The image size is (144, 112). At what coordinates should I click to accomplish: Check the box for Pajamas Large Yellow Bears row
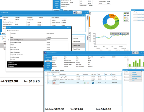[48, 79]
